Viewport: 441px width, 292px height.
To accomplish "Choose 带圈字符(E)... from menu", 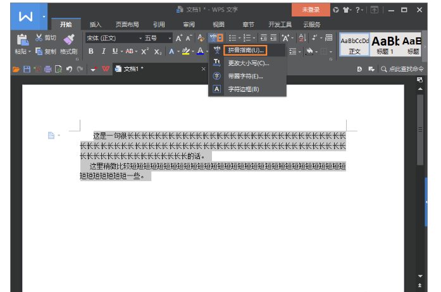I will [x=245, y=76].
